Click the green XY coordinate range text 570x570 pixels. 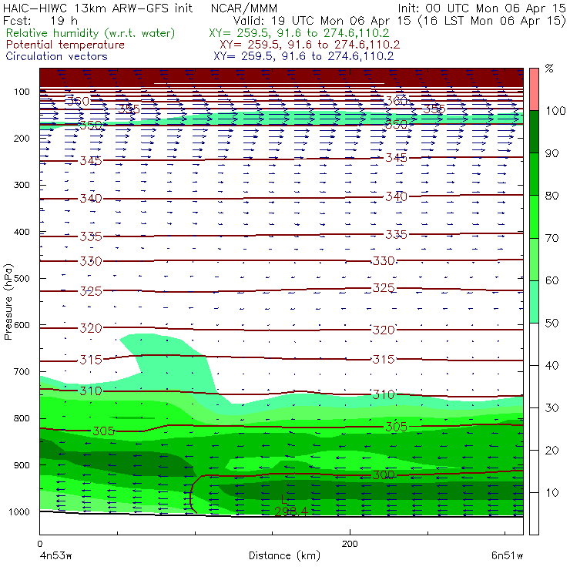point(299,33)
